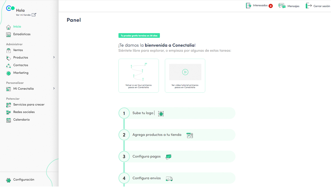Click the store icon beside Agrega productos

(190, 135)
